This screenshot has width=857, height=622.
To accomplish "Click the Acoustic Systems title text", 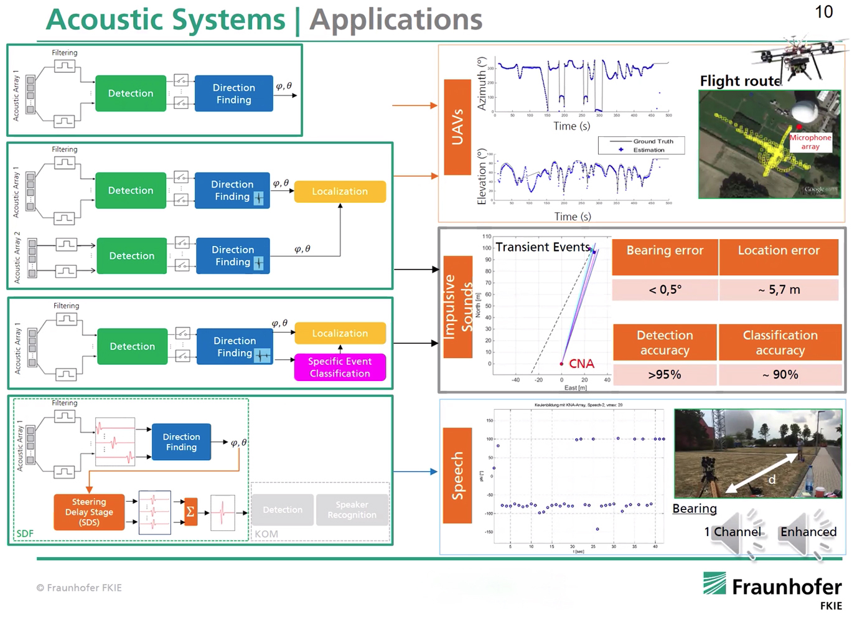I will [x=166, y=19].
